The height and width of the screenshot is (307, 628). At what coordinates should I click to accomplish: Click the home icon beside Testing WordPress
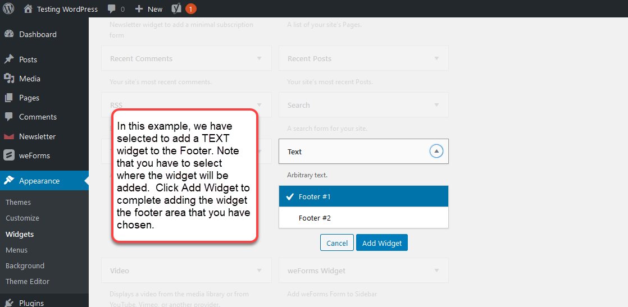coord(28,9)
